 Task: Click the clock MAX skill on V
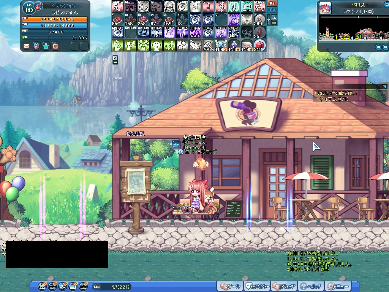(247, 7)
